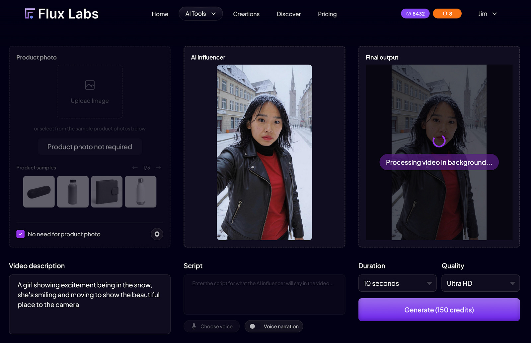Select the black wallet product sample
Viewport: 531px width, 343px height.
pos(107,192)
